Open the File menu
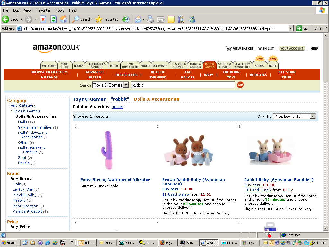Viewport: 329px width, 247px height. pos(5,10)
